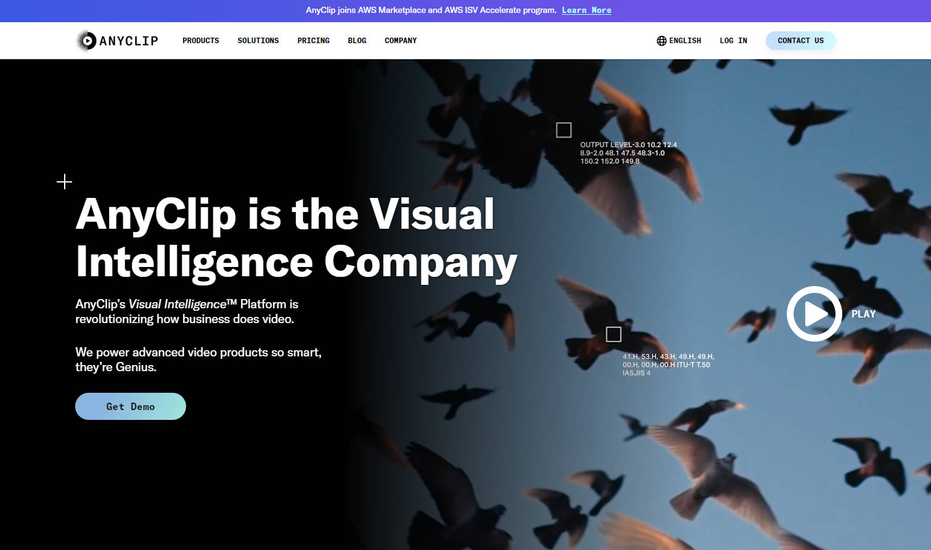Follow the Learn More banner link
Image resolution: width=931 pixels, height=550 pixels.
587,10
